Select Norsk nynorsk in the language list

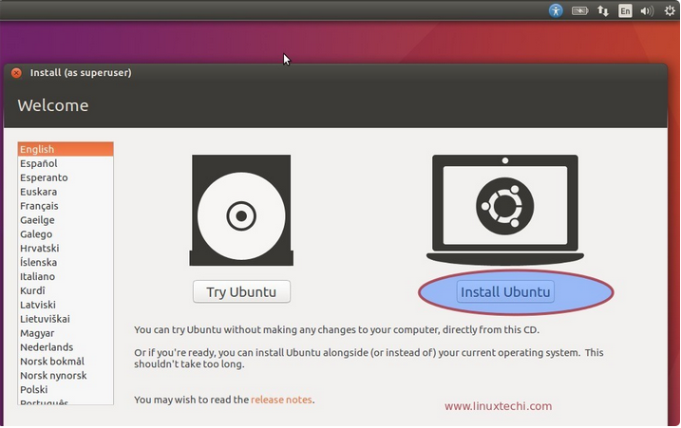tap(66, 375)
